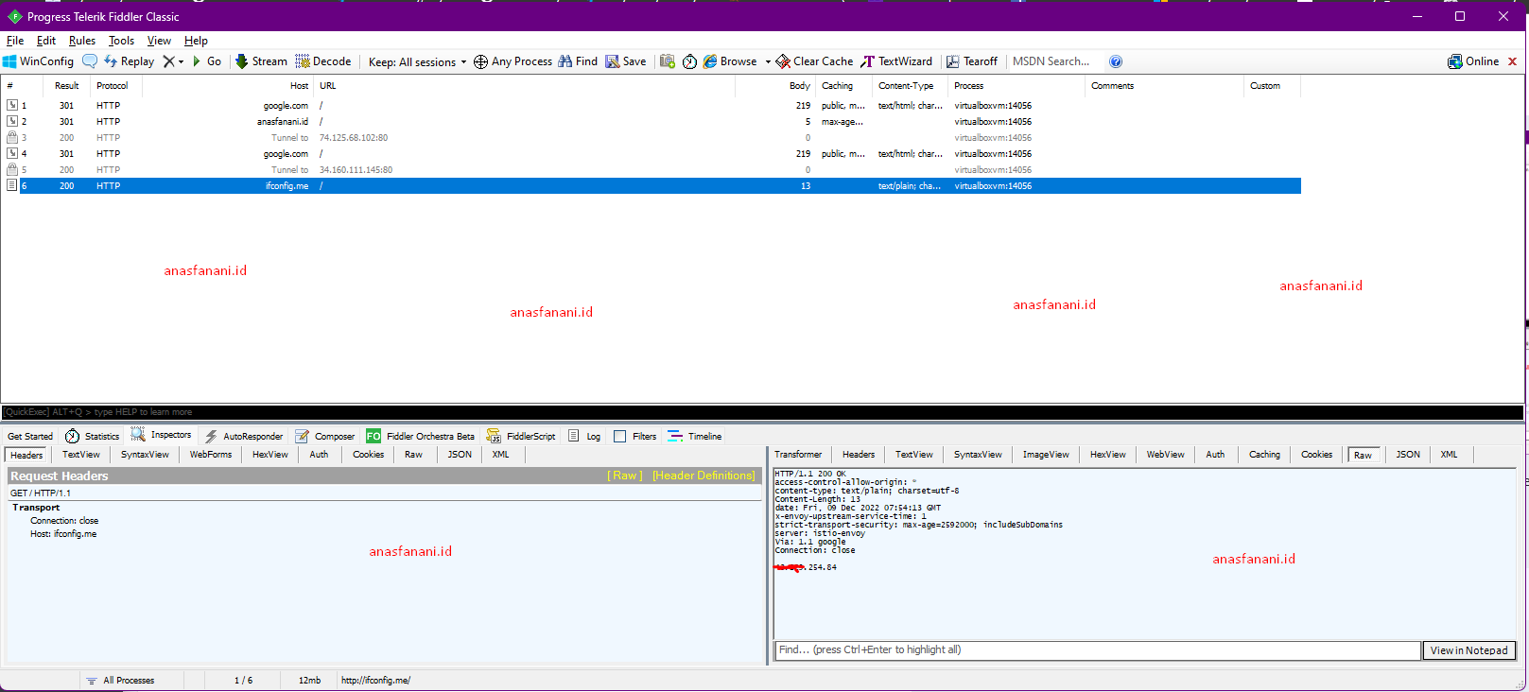
Task: Open the Filters tab
Action: (x=634, y=437)
